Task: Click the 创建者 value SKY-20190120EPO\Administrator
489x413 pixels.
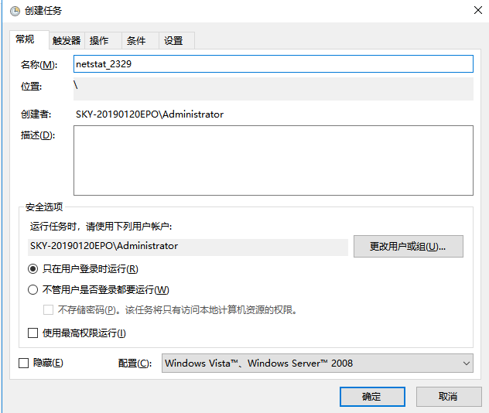Action: pyautogui.click(x=149, y=114)
